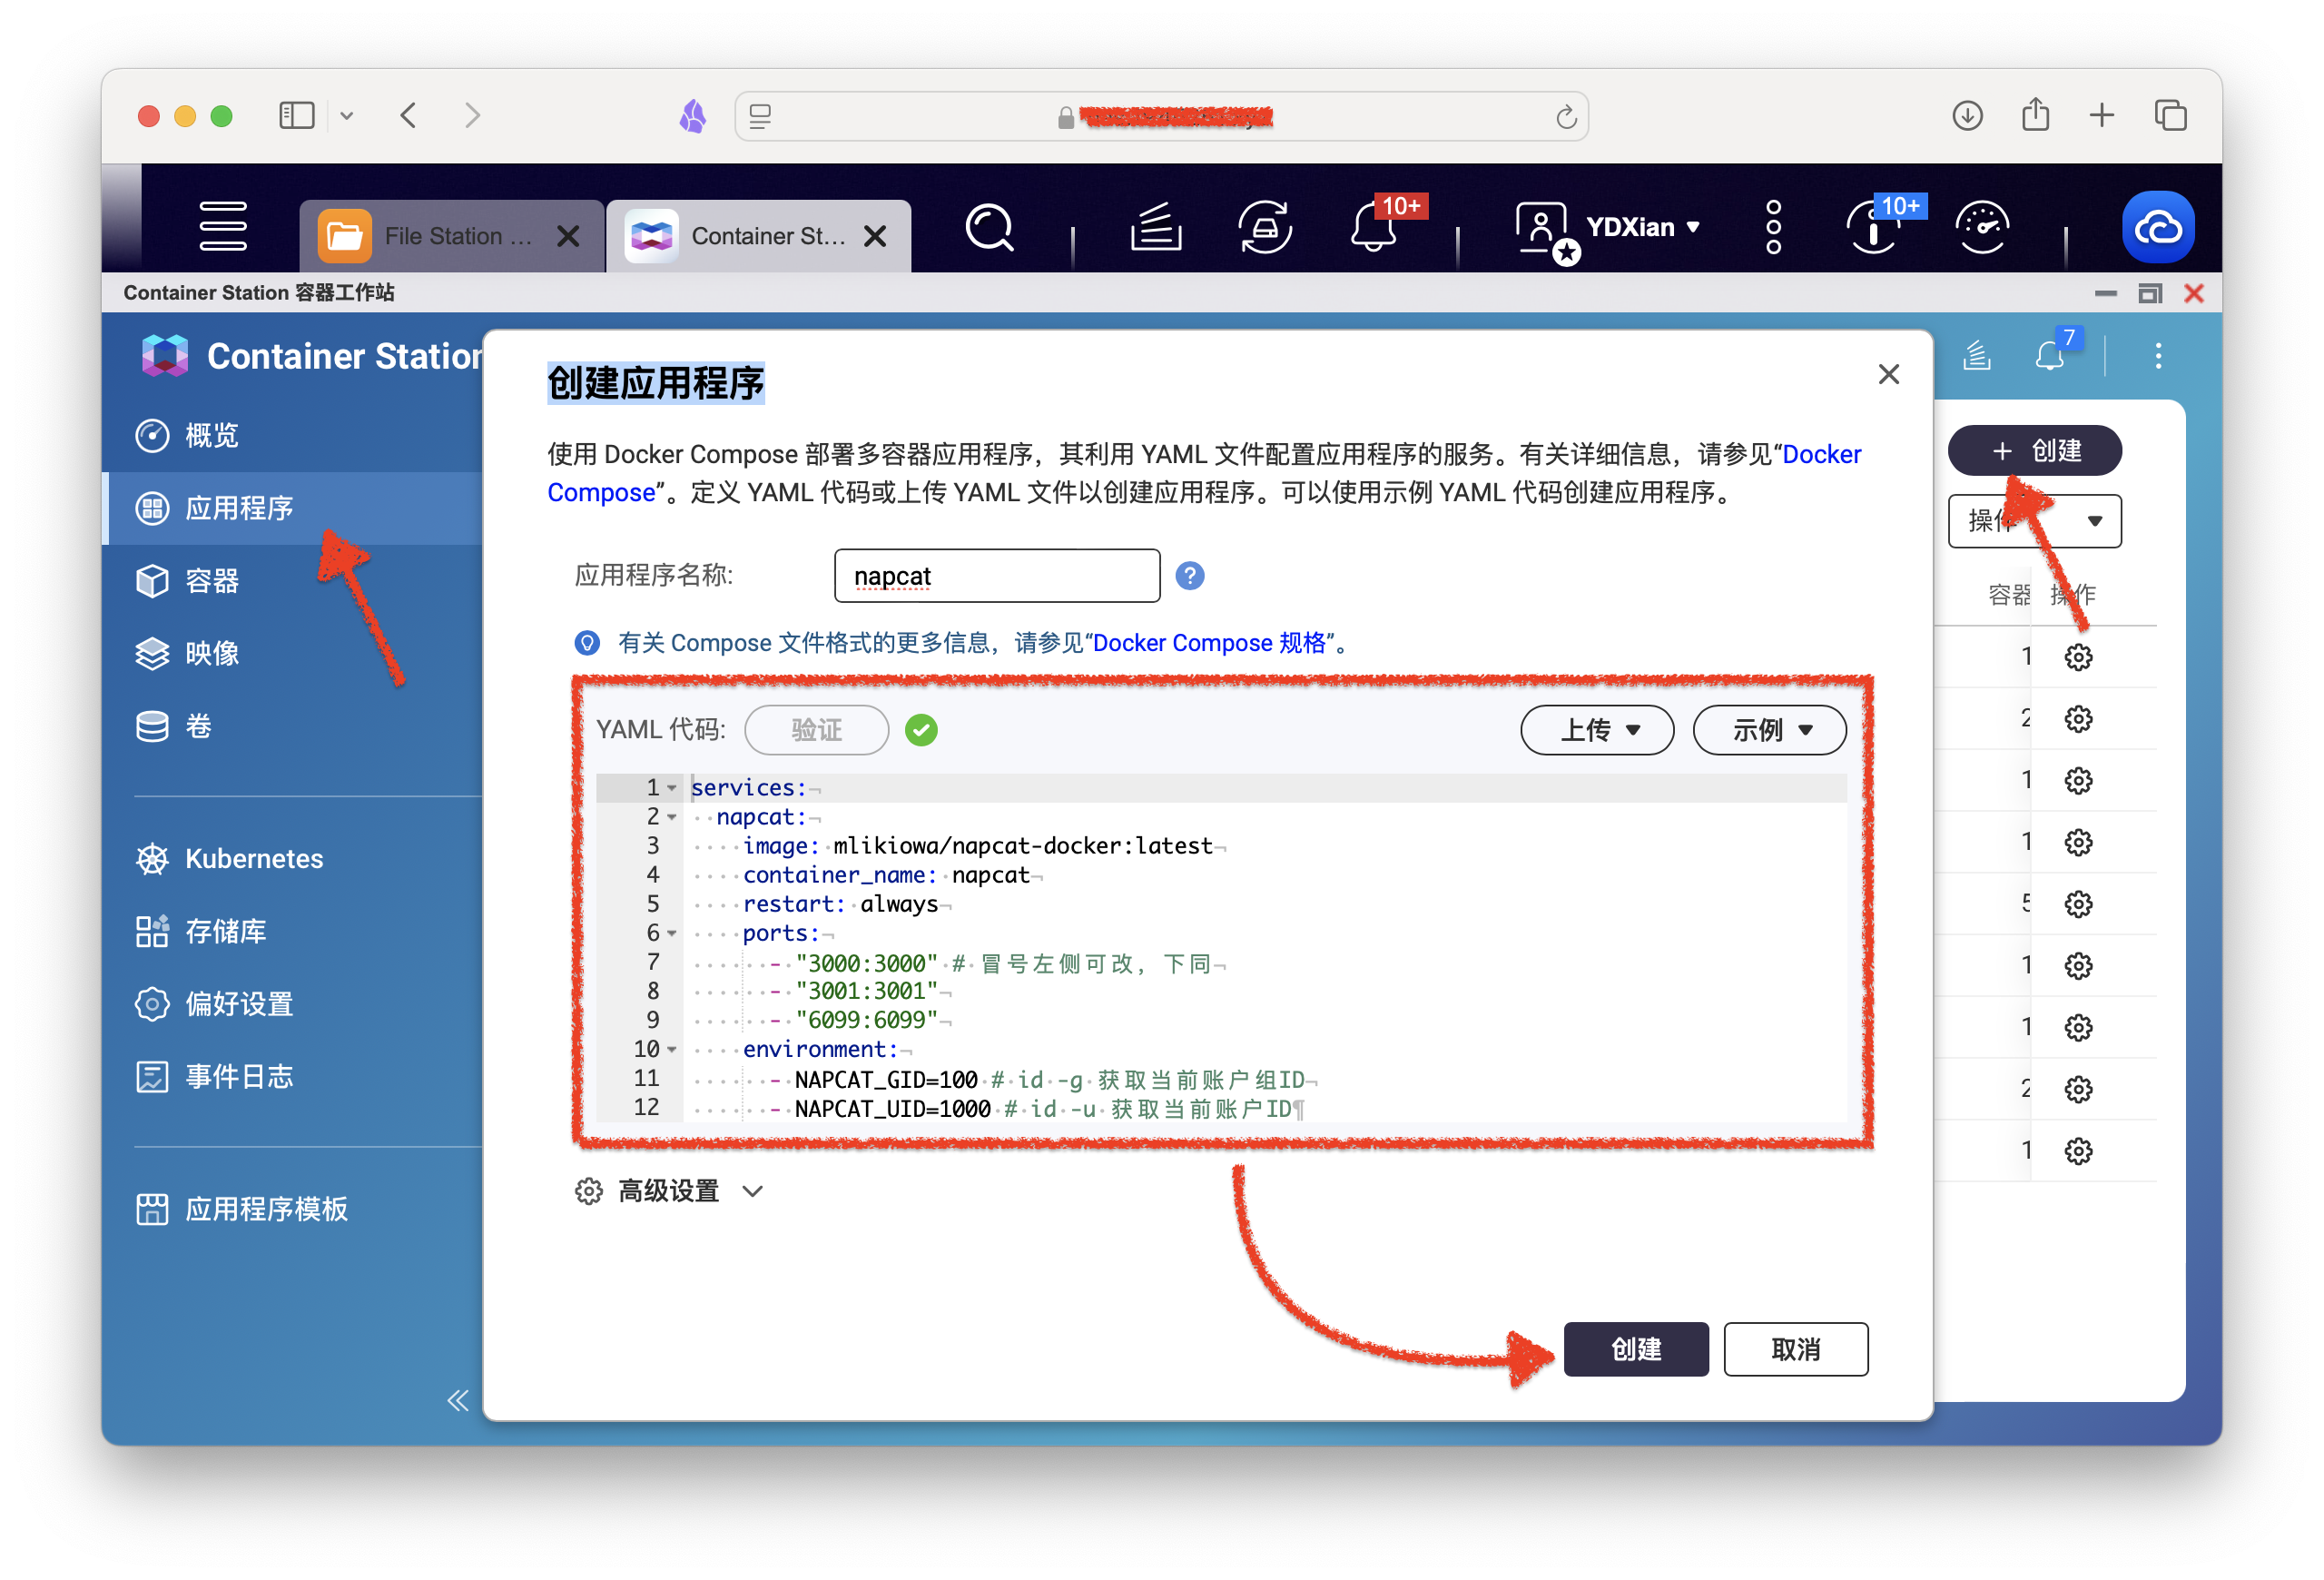2324x1580 pixels.
Task: Collapse YAML fold arrow on line 1 services
Action: click(672, 788)
